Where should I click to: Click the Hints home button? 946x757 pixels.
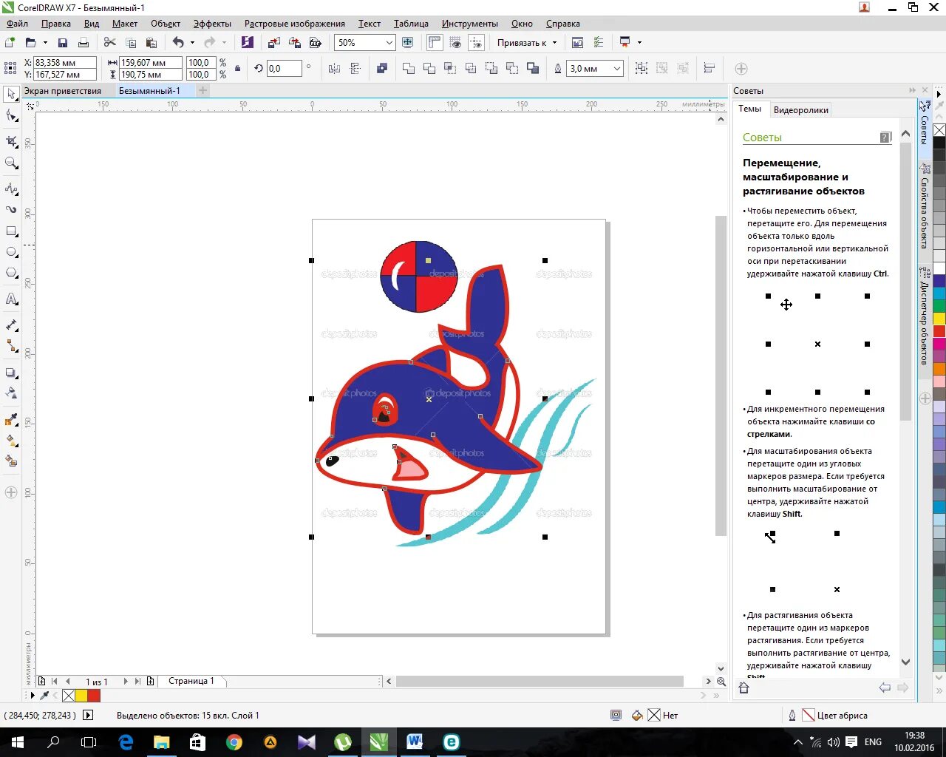click(744, 688)
